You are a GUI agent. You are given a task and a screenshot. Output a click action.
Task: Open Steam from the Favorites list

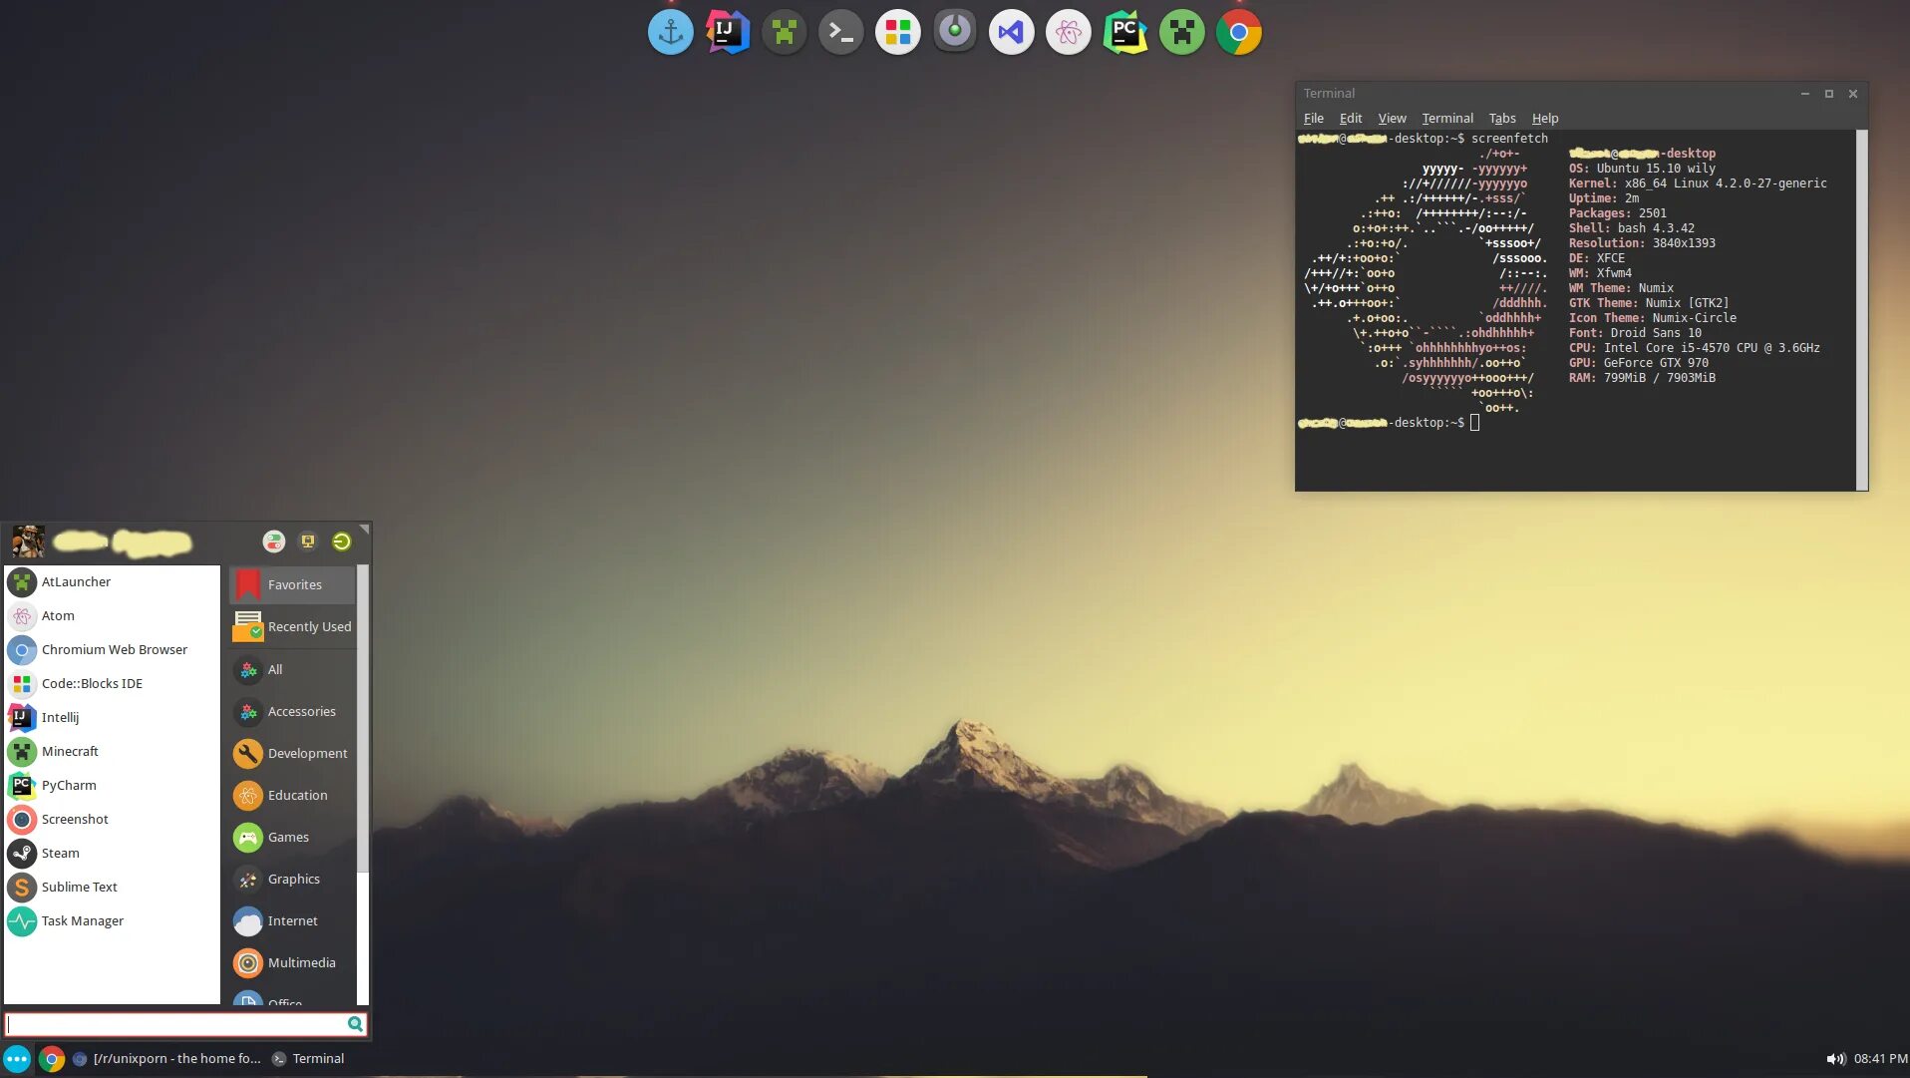pyautogui.click(x=112, y=854)
